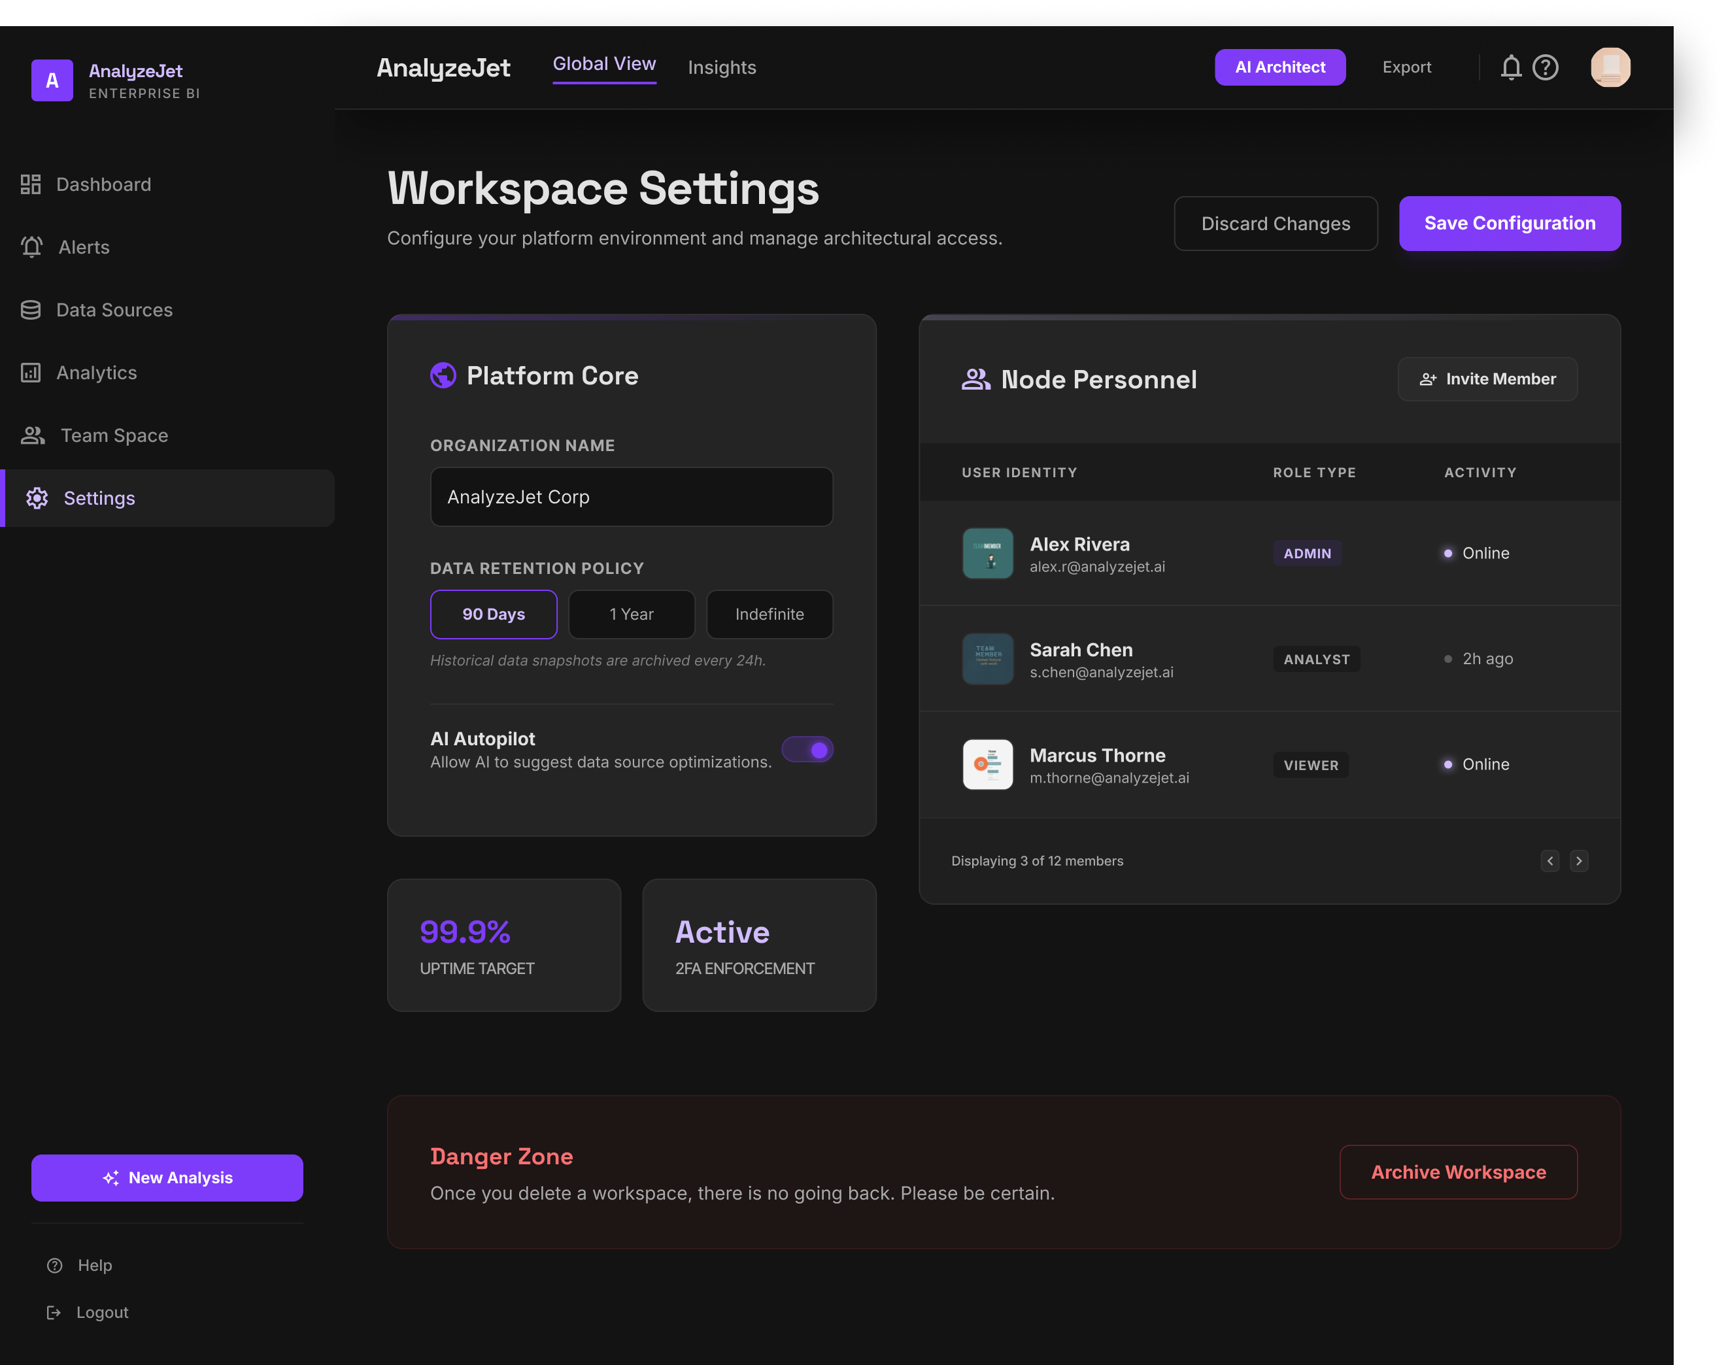The width and height of the screenshot is (1726, 1365).
Task: Click the notifications bell icon
Action: click(x=1510, y=68)
